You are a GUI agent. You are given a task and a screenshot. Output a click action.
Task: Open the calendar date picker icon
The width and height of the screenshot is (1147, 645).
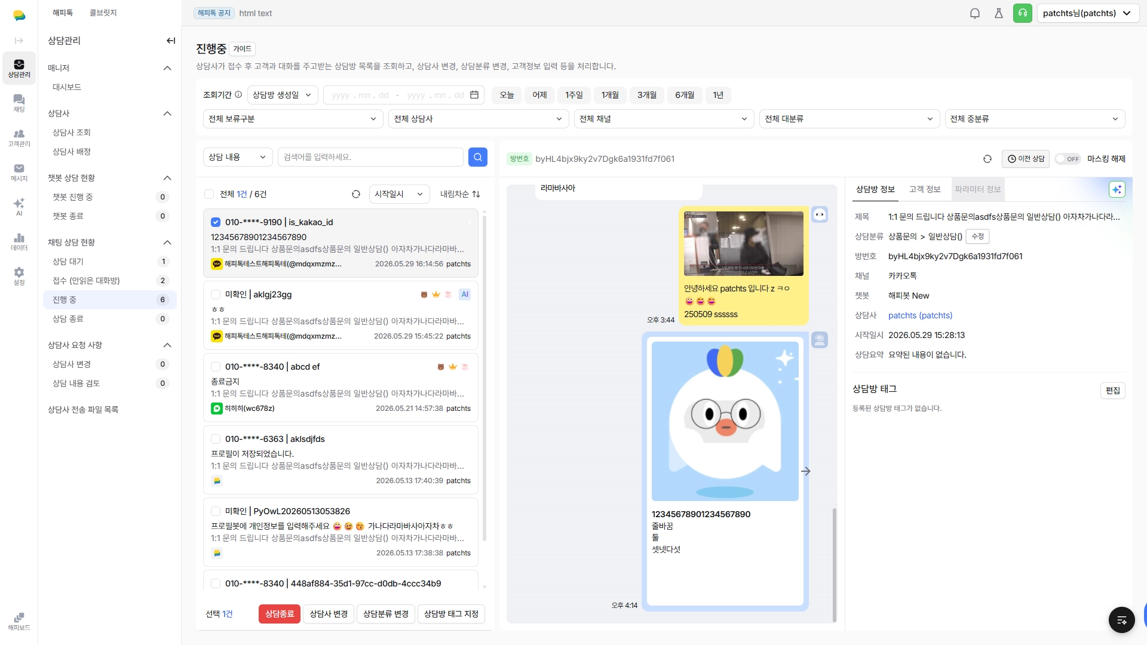click(474, 95)
